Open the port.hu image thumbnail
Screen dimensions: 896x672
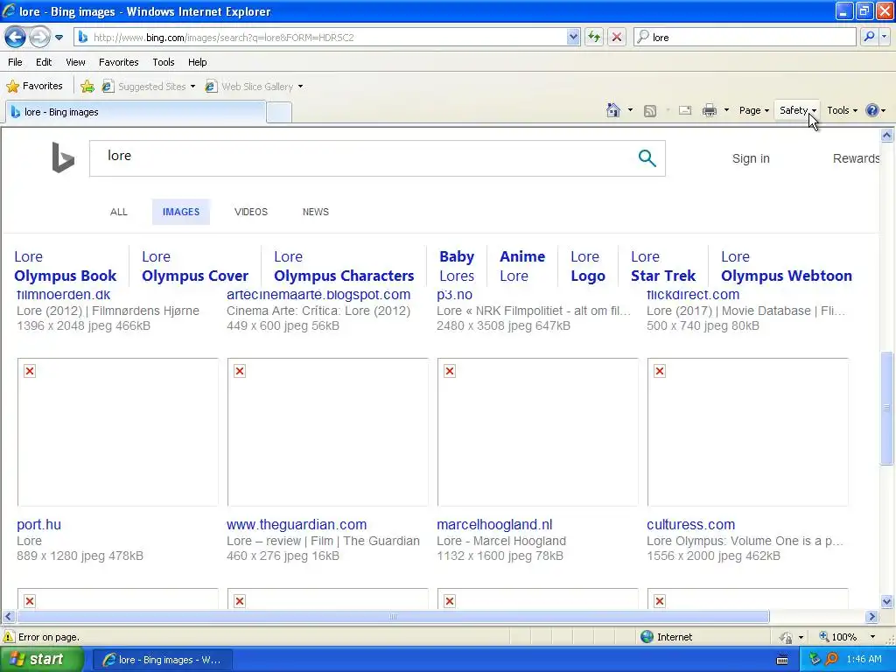coord(118,432)
